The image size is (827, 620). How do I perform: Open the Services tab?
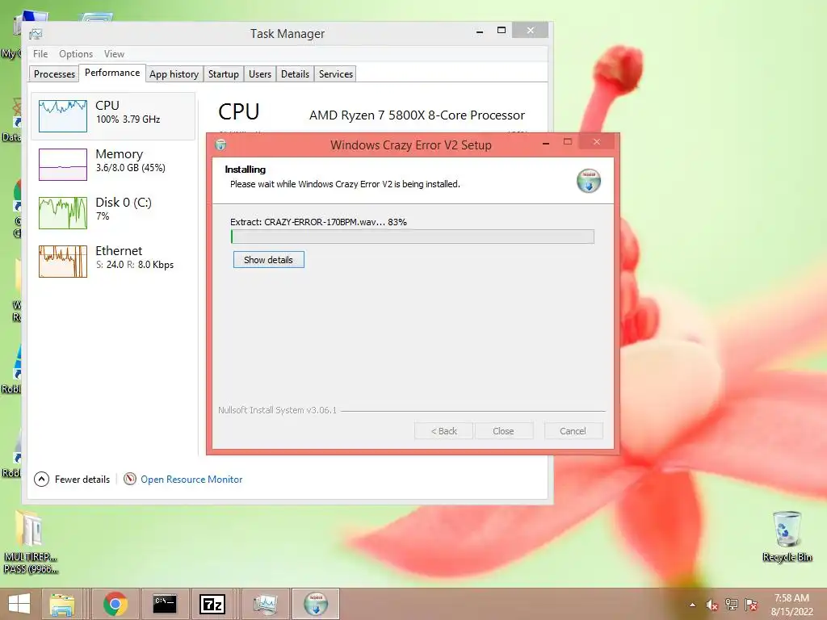point(335,73)
